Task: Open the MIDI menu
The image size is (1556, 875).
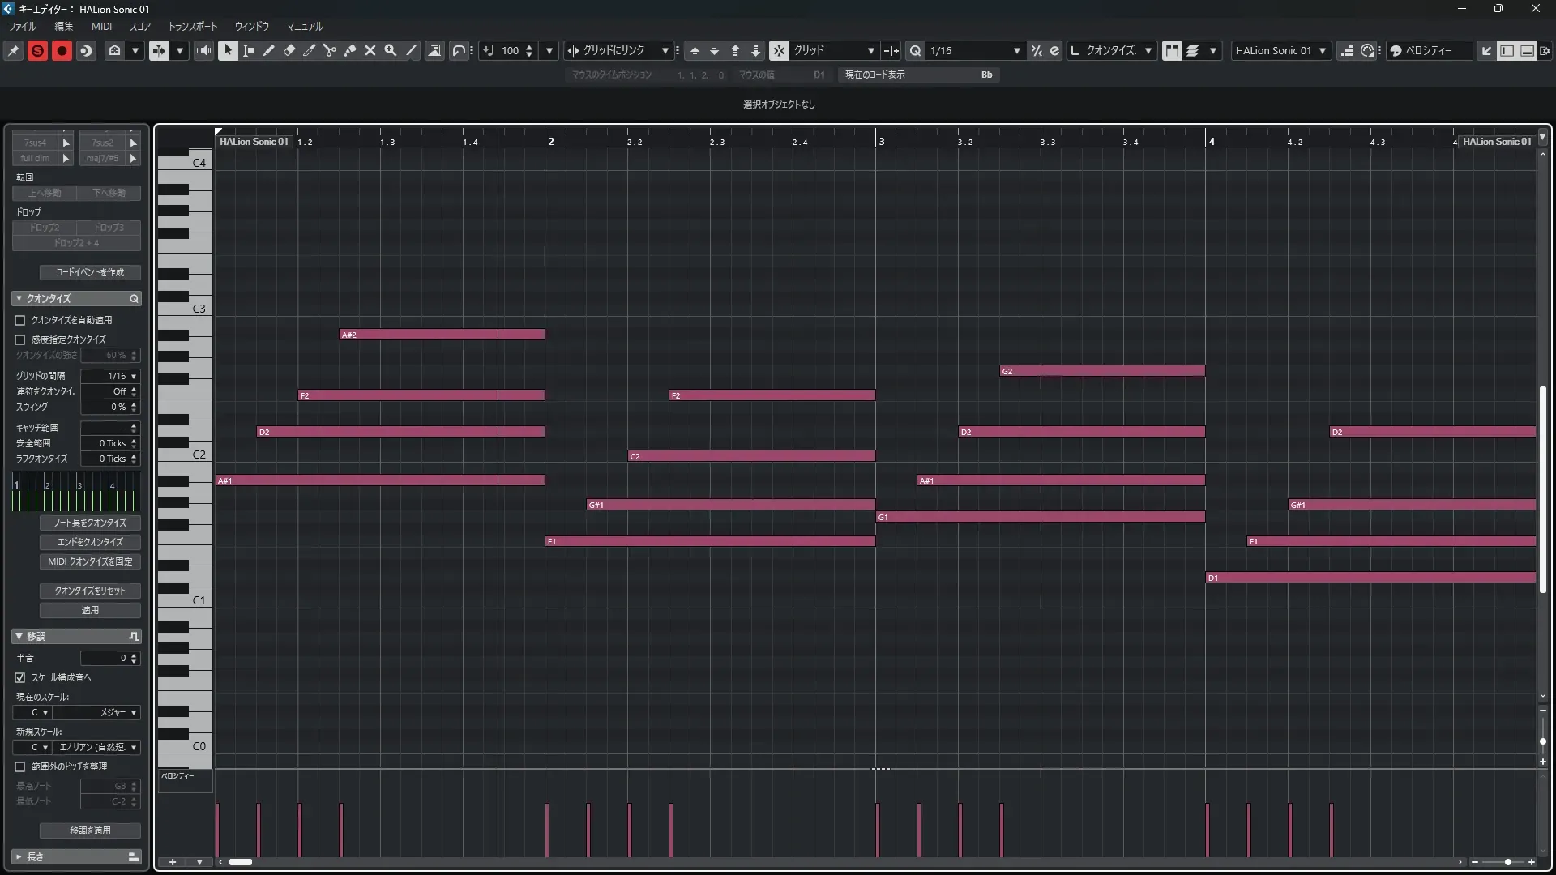Action: click(x=101, y=26)
